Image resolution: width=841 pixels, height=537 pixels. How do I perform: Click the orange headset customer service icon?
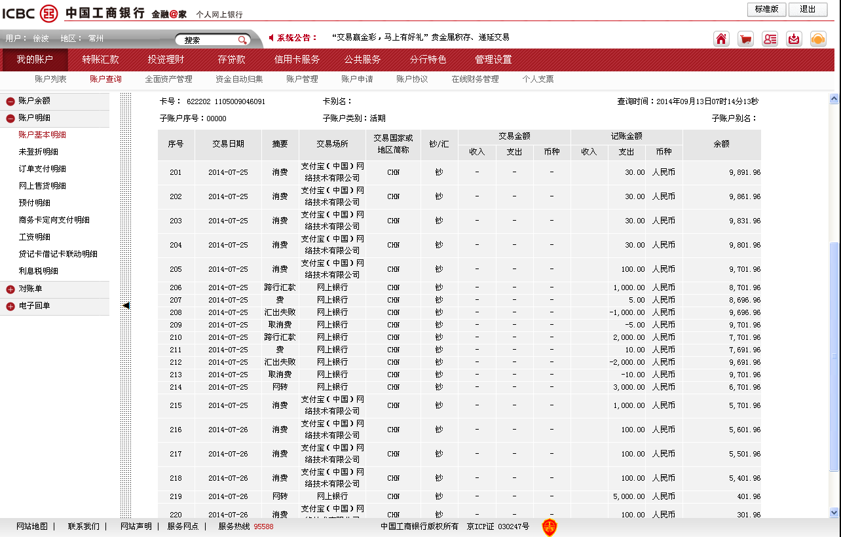click(818, 39)
